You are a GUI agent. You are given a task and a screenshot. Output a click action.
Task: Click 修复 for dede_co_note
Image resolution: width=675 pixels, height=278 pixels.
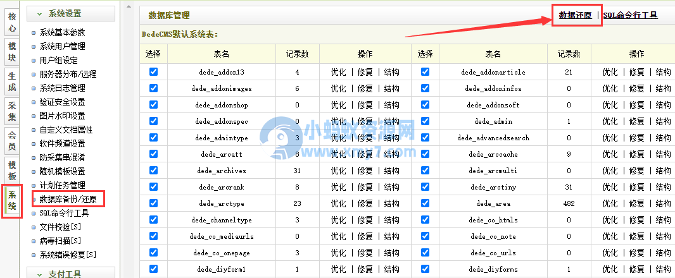[636, 236]
